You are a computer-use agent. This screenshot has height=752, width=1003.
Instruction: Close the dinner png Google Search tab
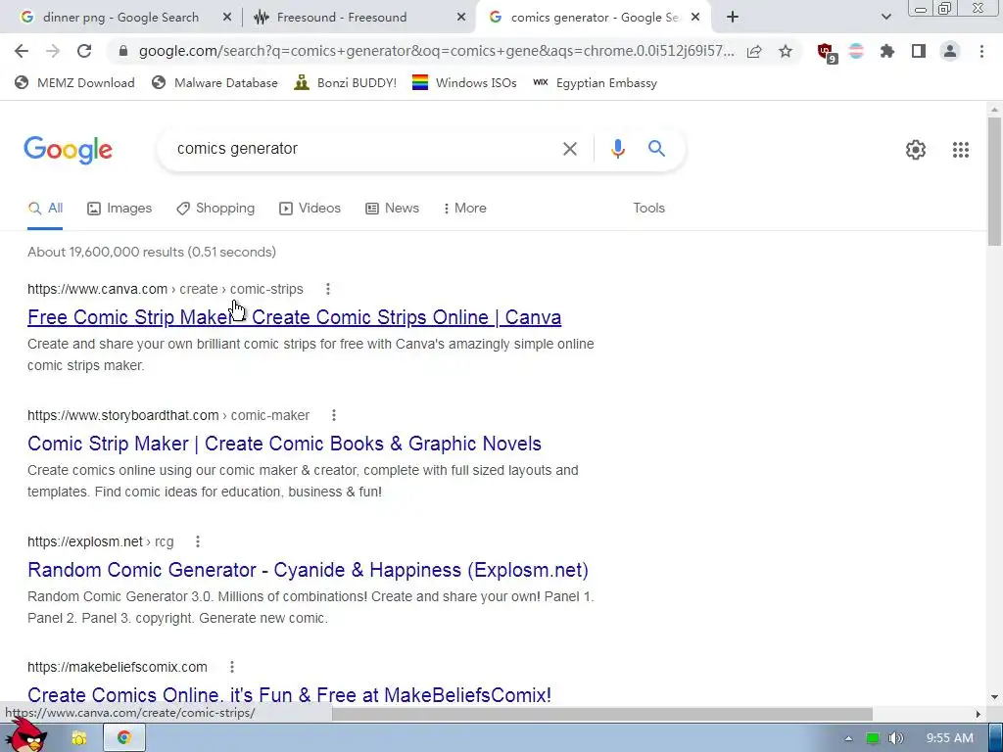(226, 18)
